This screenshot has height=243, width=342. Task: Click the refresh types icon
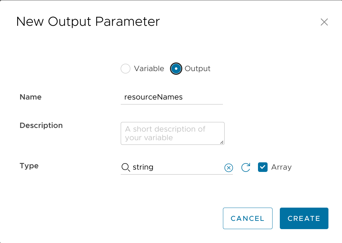(x=246, y=168)
